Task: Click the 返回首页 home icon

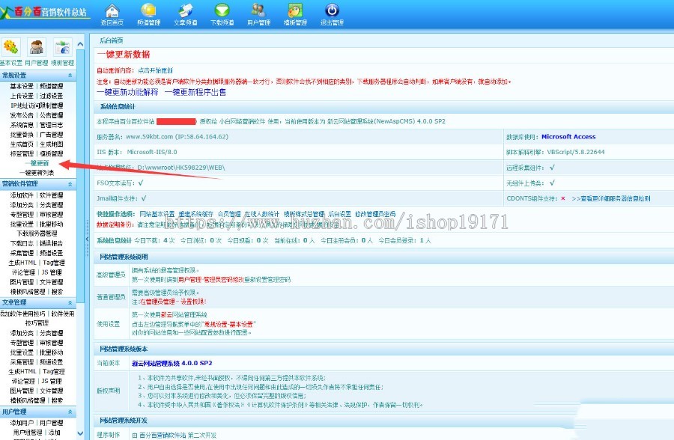Action: [x=112, y=13]
